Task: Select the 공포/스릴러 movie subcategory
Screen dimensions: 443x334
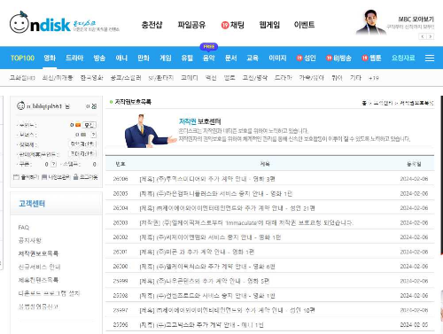Action: 126,78
